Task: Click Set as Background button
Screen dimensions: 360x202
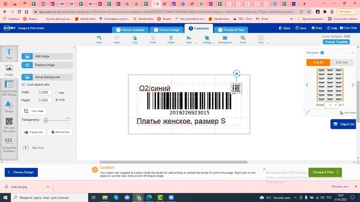Action: [x=47, y=77]
